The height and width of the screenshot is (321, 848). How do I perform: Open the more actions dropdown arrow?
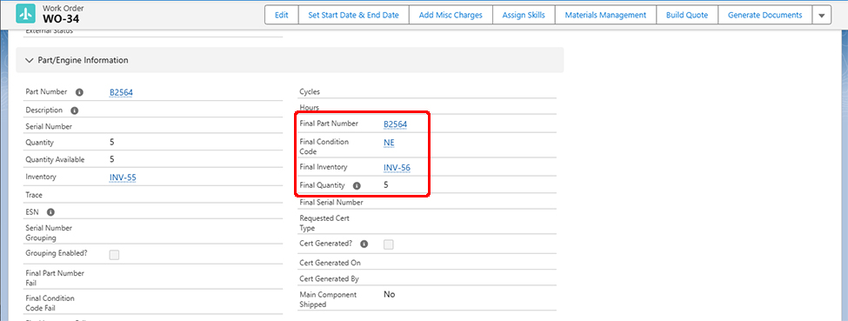pyautogui.click(x=822, y=15)
